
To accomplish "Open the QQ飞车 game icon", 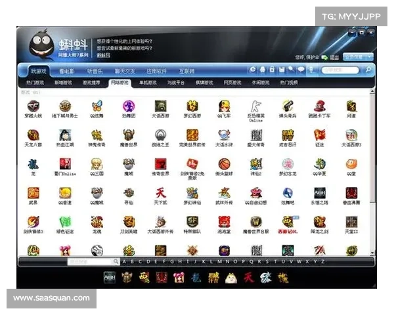I will pos(224,106).
